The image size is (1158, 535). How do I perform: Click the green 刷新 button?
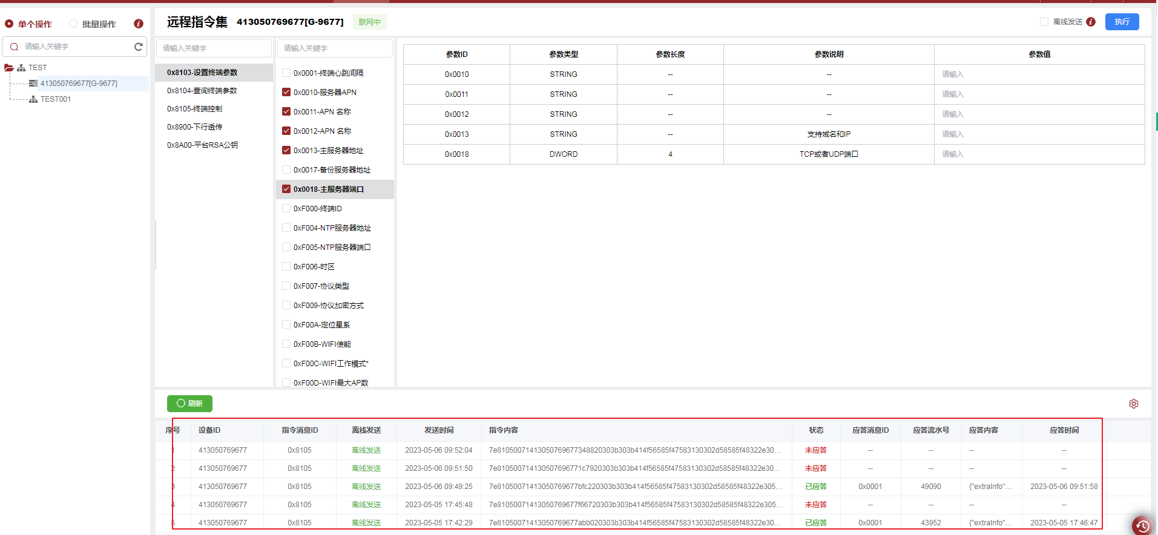tap(189, 404)
